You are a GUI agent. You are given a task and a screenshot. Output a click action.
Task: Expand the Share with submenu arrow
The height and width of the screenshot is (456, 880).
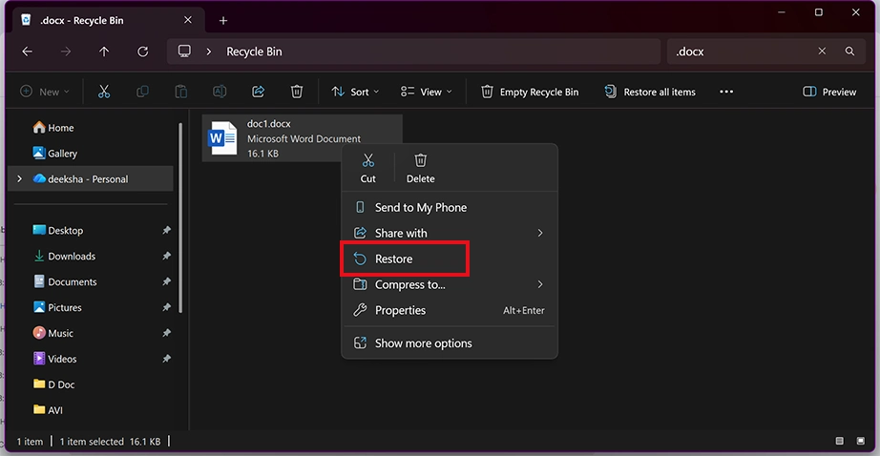point(540,233)
